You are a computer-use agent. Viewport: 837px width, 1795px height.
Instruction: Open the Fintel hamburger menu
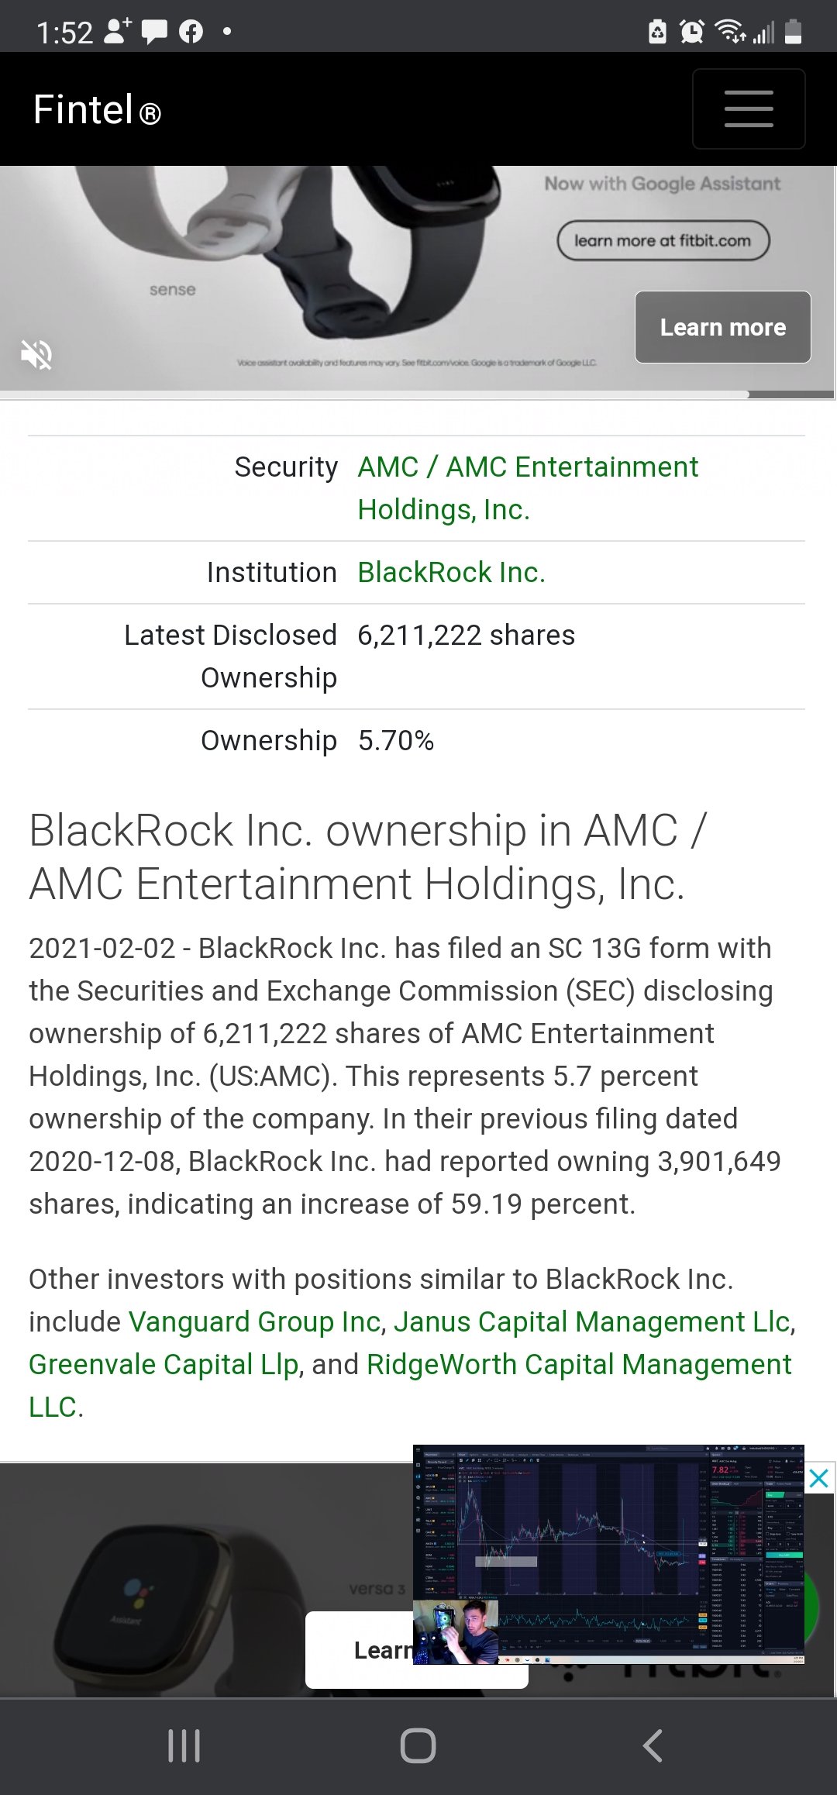(749, 109)
